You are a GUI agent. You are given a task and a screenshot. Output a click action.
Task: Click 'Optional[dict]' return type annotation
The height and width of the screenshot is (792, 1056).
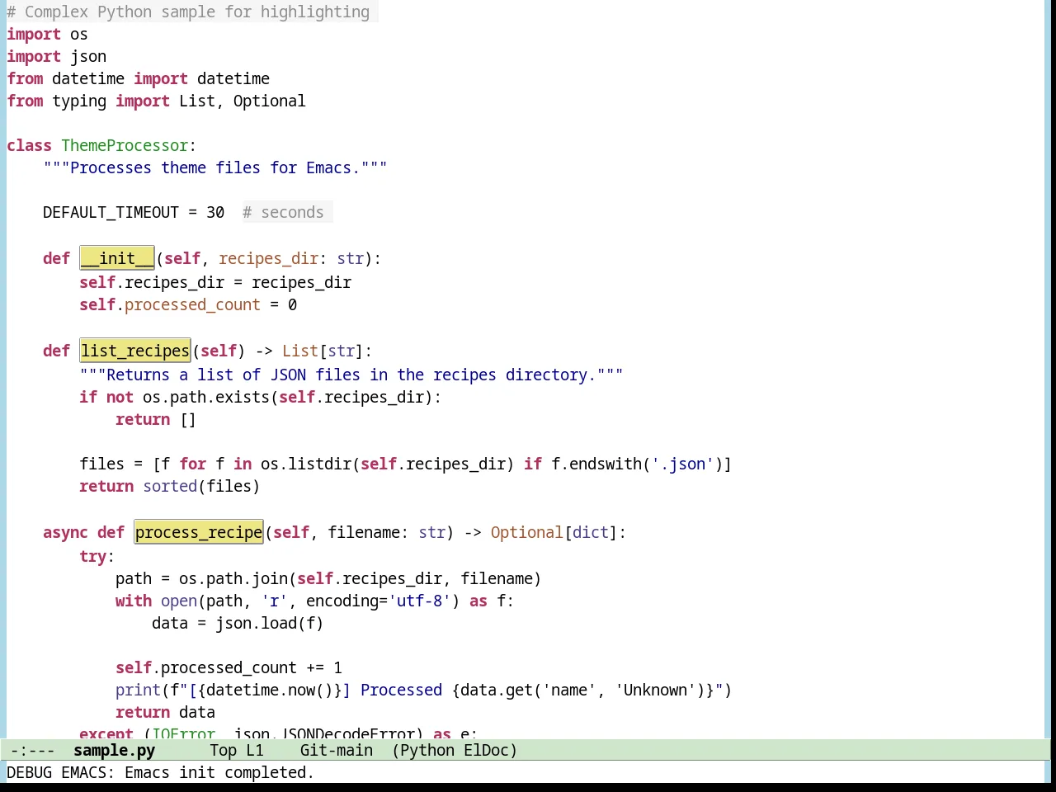pos(554,532)
